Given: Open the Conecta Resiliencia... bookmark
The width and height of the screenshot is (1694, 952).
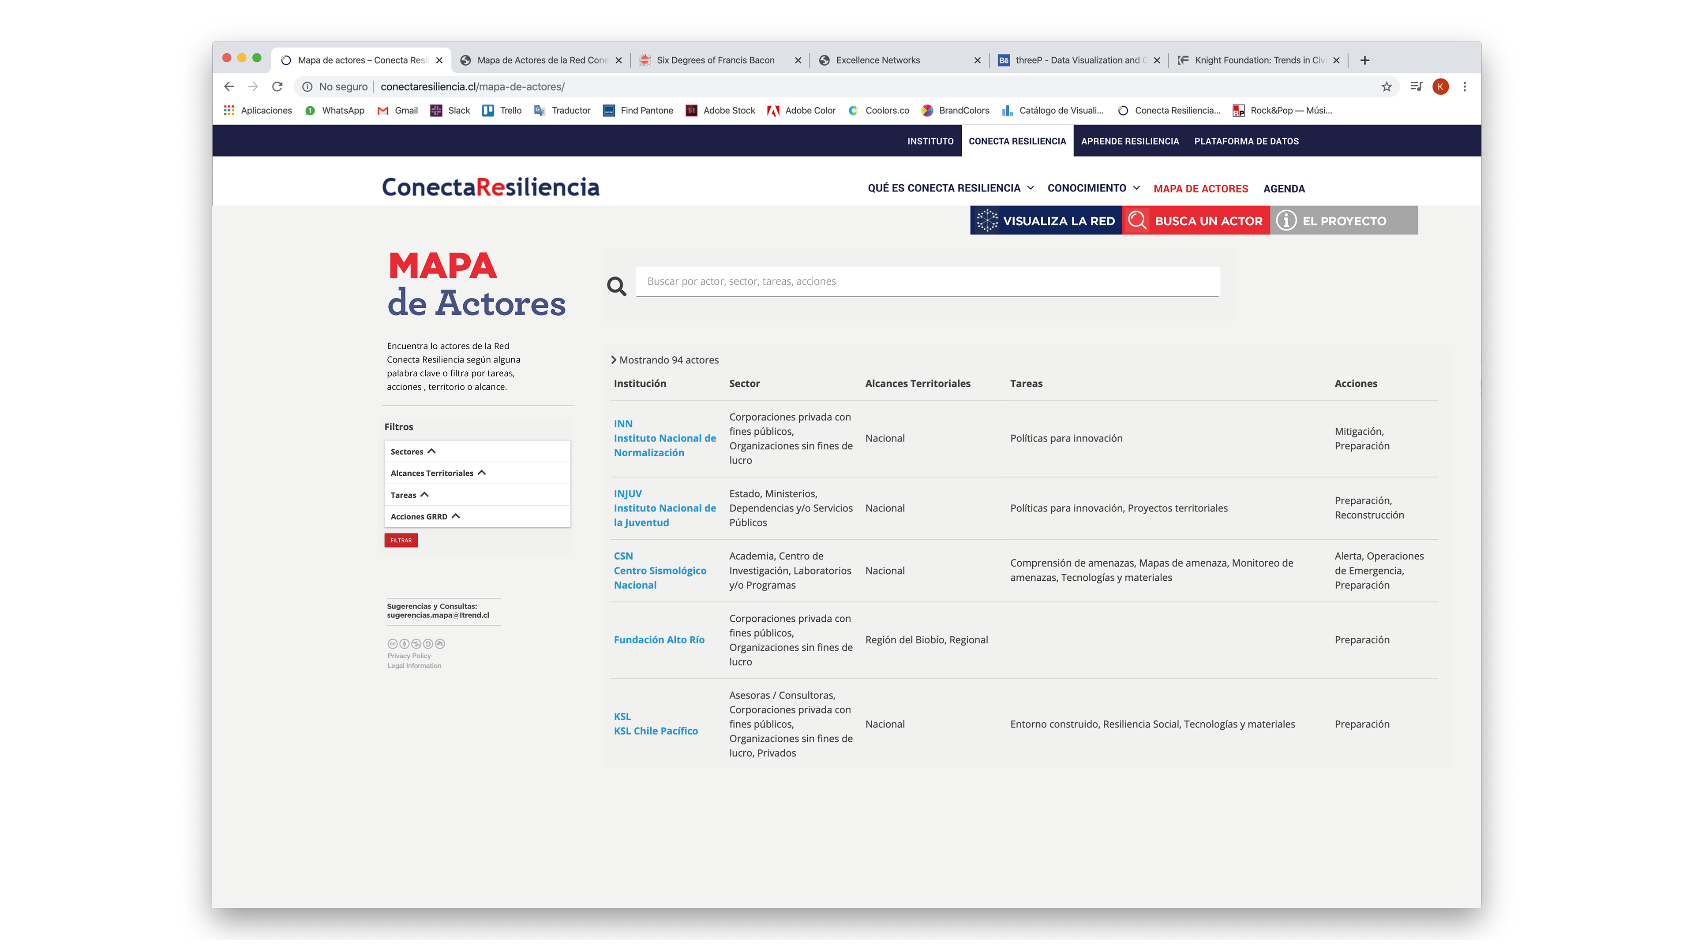Looking at the screenshot, I should pos(1169,110).
